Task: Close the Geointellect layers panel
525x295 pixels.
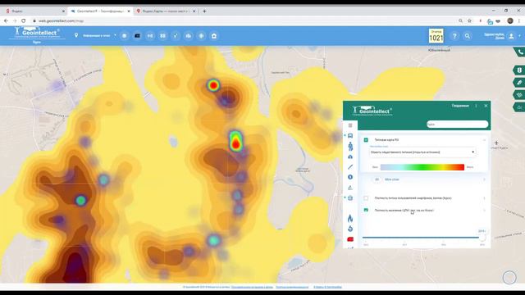Action: [x=486, y=106]
